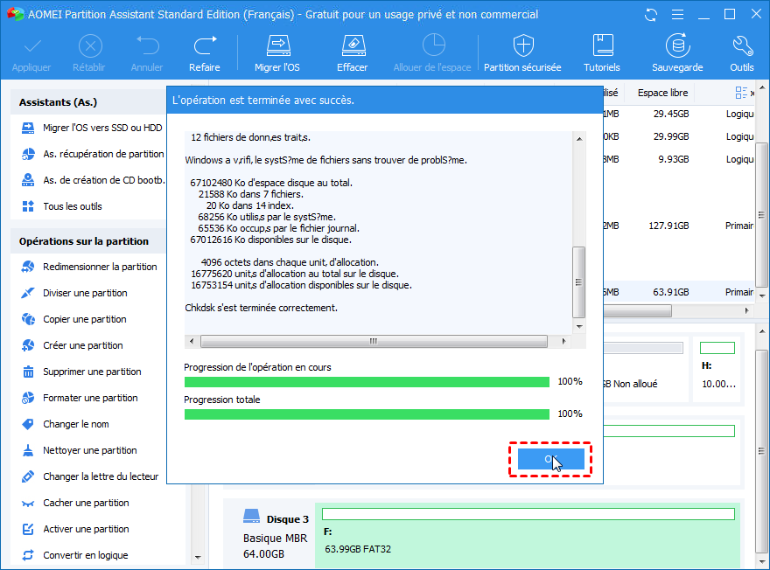This screenshot has height=570, width=770.
Task: Click the Rétablir toolbar icon
Action: click(x=89, y=53)
